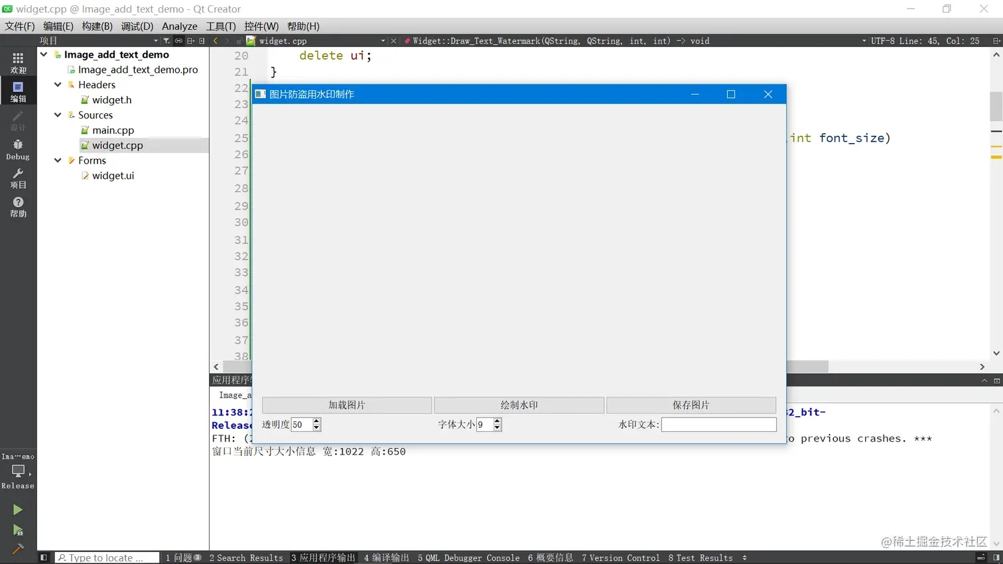This screenshot has width=1003, height=564.
Task: Click 绘制水印 button in watermark window
Action: [x=519, y=405]
